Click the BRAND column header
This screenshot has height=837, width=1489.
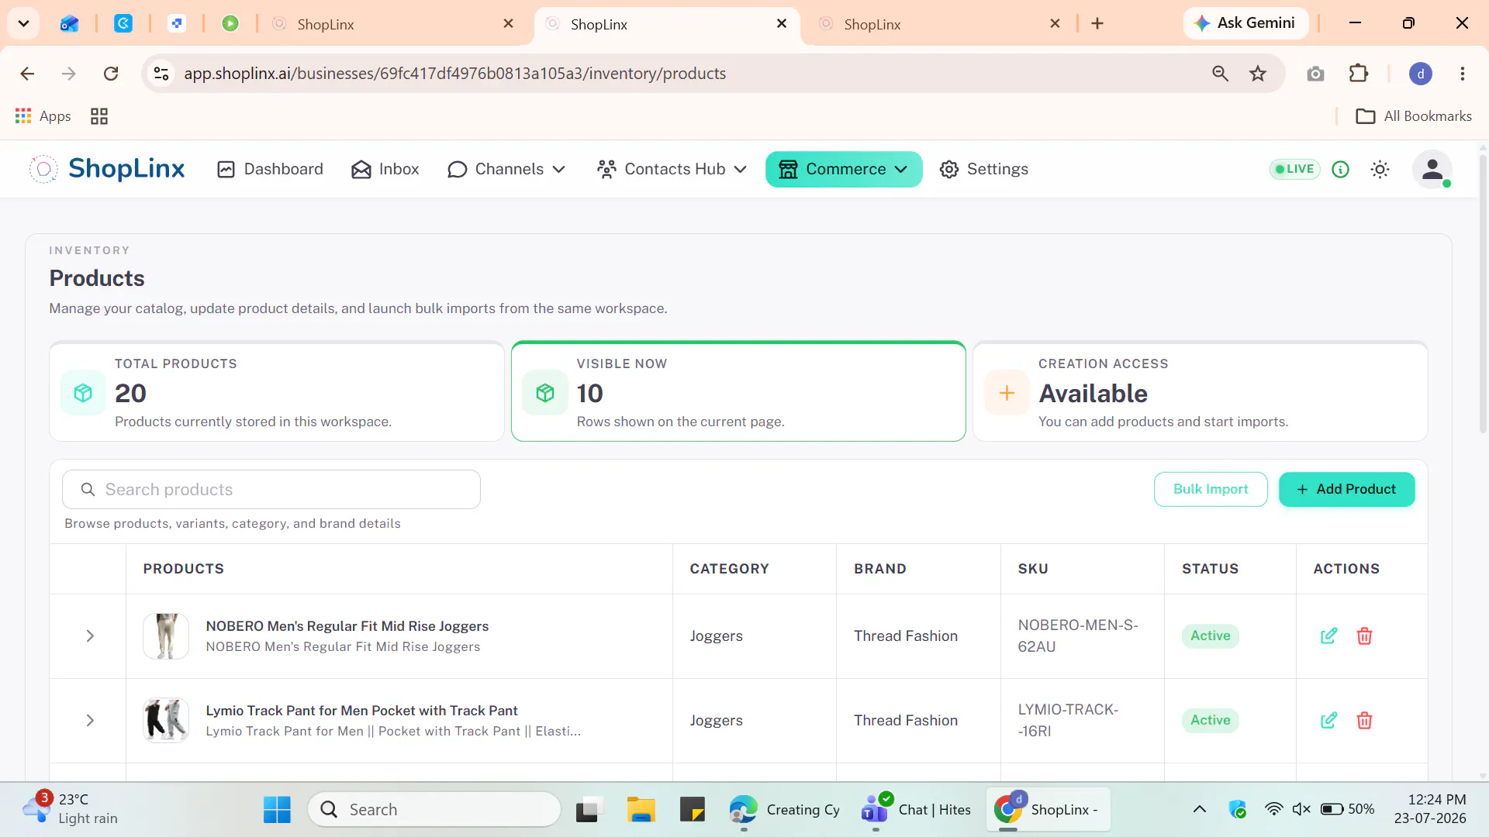point(879,569)
